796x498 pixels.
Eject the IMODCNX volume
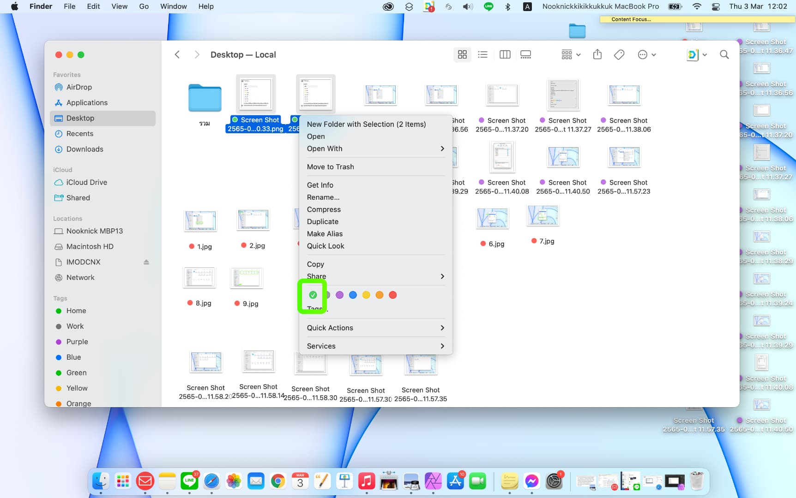tap(146, 262)
